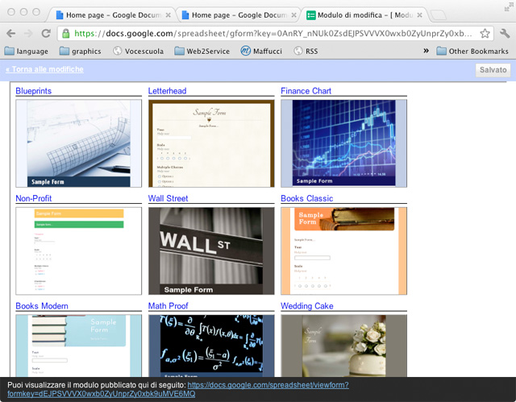Open the Chrome wrench settings menu
This screenshot has width=516, height=402.
click(x=506, y=34)
